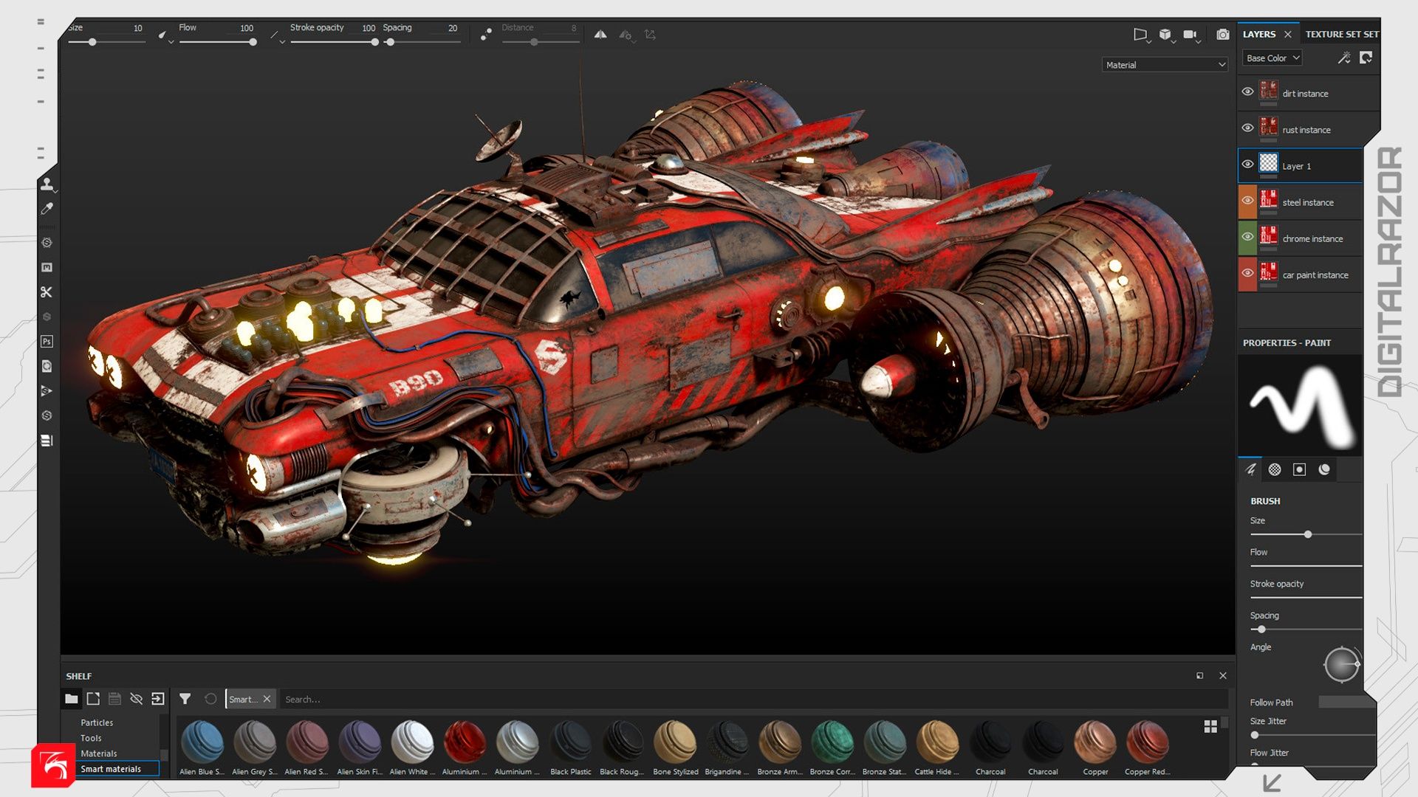The width and height of the screenshot is (1418, 797).
Task: Select the Clone stamp tool
Action: point(47,184)
